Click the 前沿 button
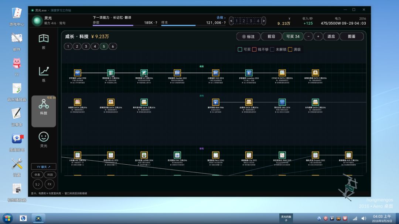This screenshot has height=224, width=399. (271, 36)
